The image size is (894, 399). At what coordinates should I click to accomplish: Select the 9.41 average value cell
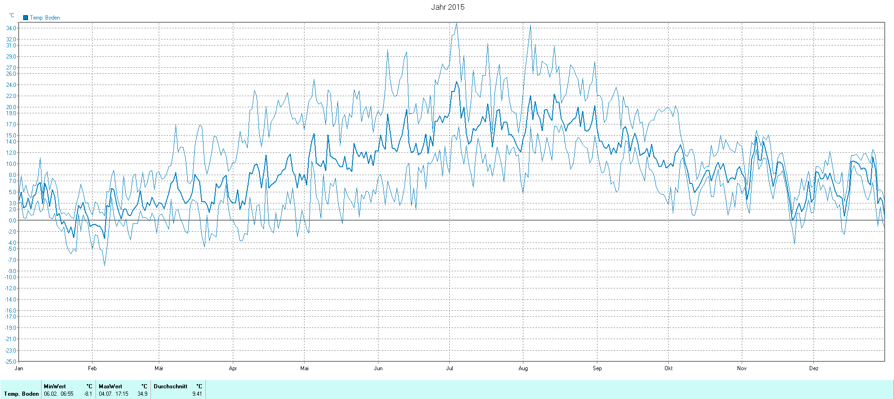(197, 394)
